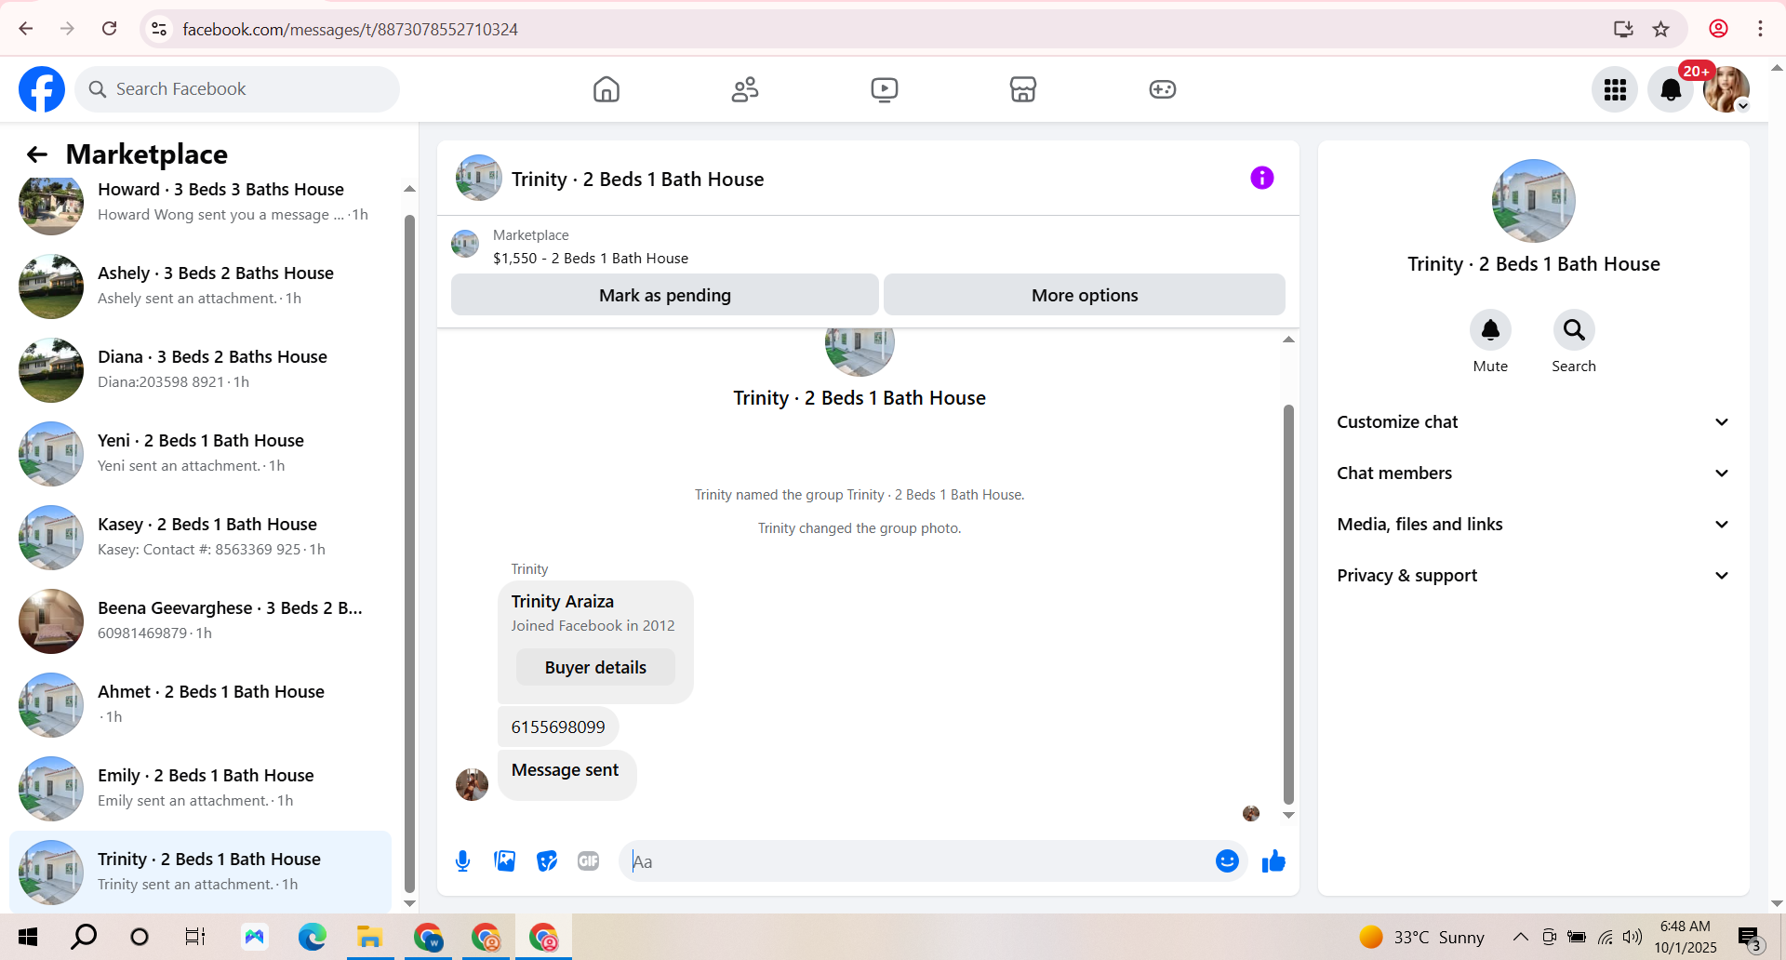Search in conversation with the magnifier icon
Viewport: 1786px width, 960px height.
(1574, 330)
